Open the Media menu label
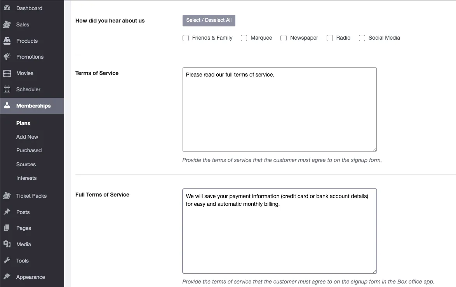Image resolution: width=456 pixels, height=287 pixels. point(24,244)
